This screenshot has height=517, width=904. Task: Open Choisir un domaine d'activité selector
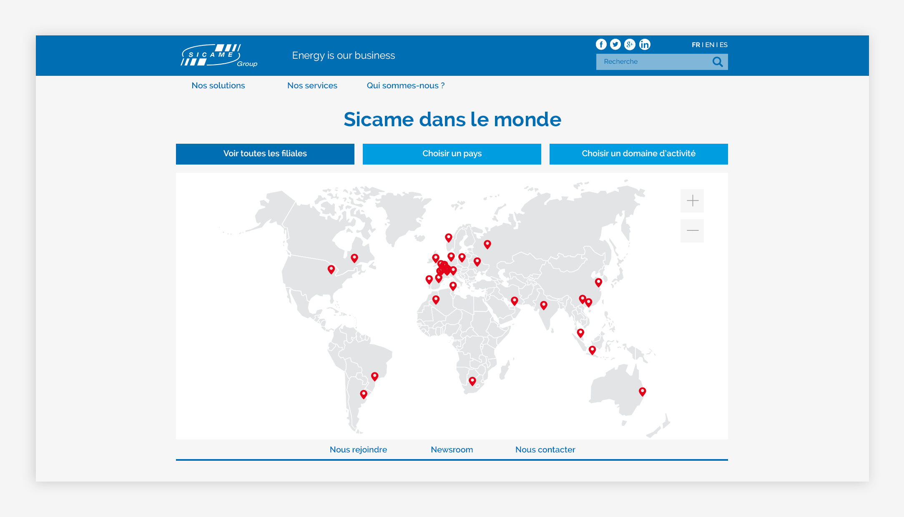[x=639, y=154]
